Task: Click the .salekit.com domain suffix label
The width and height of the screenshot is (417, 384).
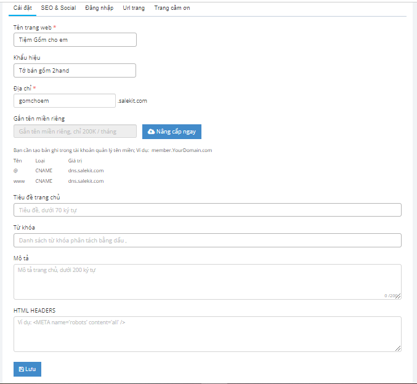Action: point(132,101)
